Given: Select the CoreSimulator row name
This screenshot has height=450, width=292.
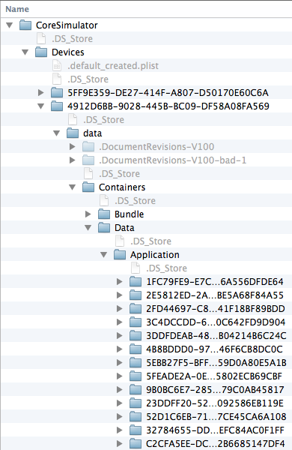Looking at the screenshot, I should 67,25.
